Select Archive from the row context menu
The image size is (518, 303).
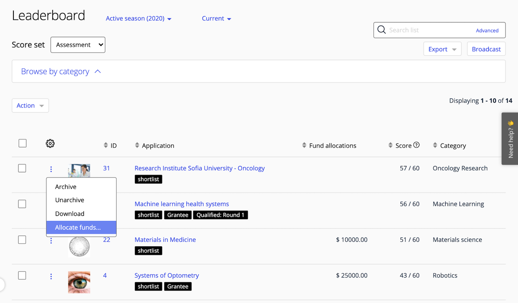pyautogui.click(x=66, y=187)
